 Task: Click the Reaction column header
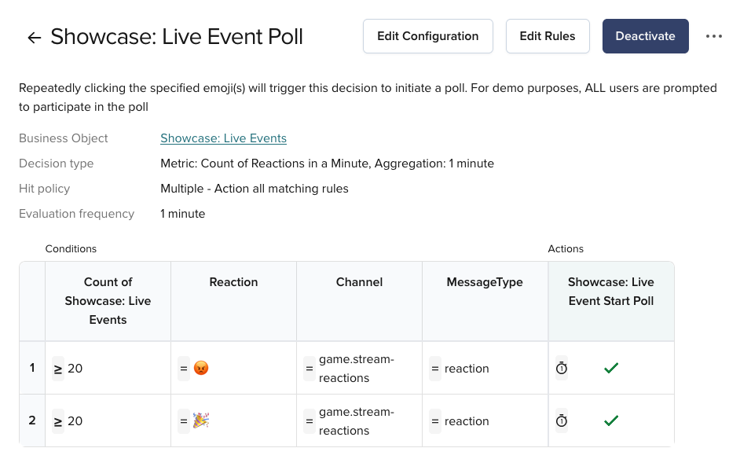[x=233, y=282]
